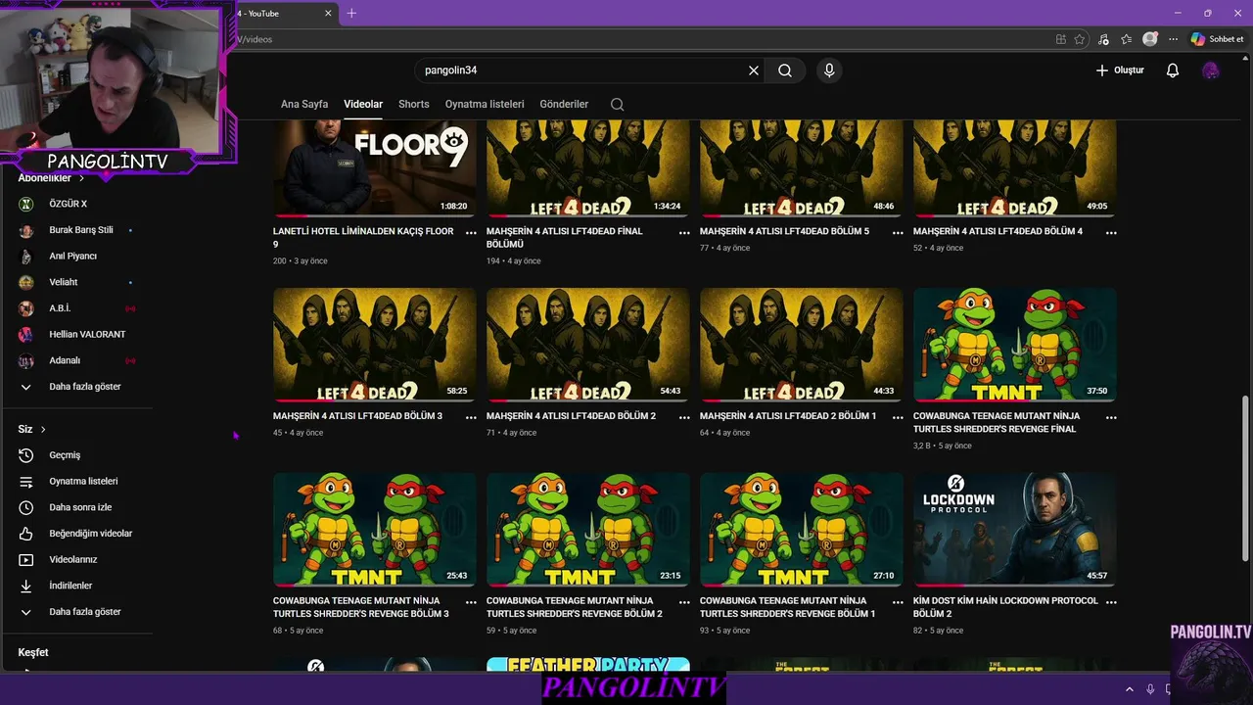
Task: Click the Oluştur create button
Action: 1120,70
